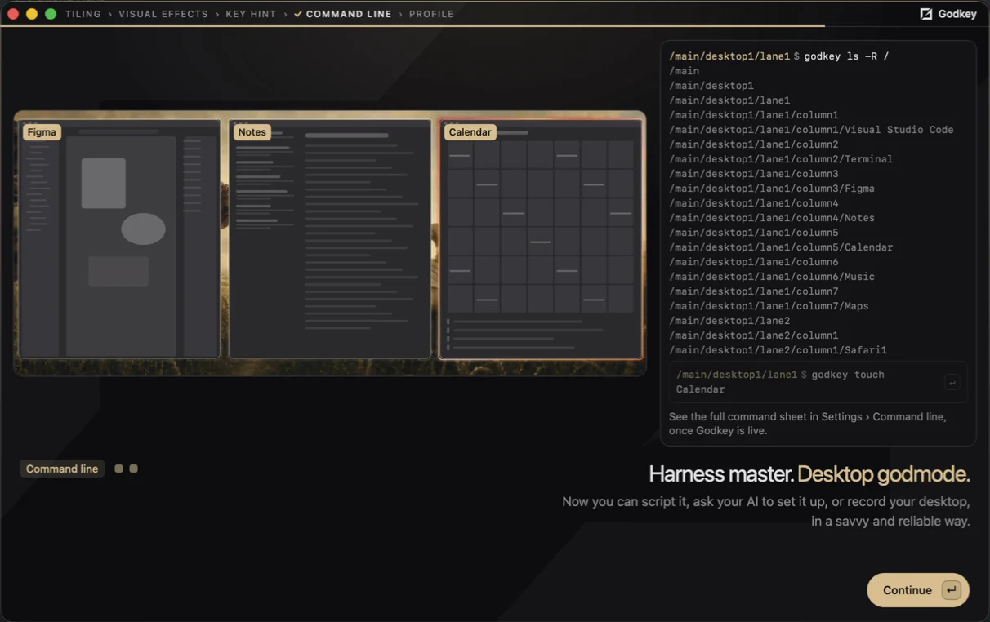This screenshot has width=990, height=622.
Task: Click the '/main/desktop1/lane2' output line
Action: [729, 321]
